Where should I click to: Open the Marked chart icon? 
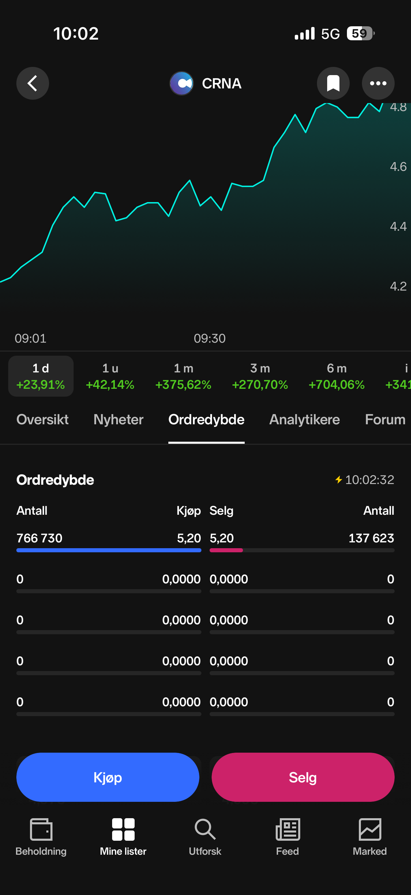tap(370, 829)
